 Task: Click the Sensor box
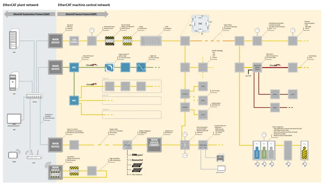(x=275, y=94)
